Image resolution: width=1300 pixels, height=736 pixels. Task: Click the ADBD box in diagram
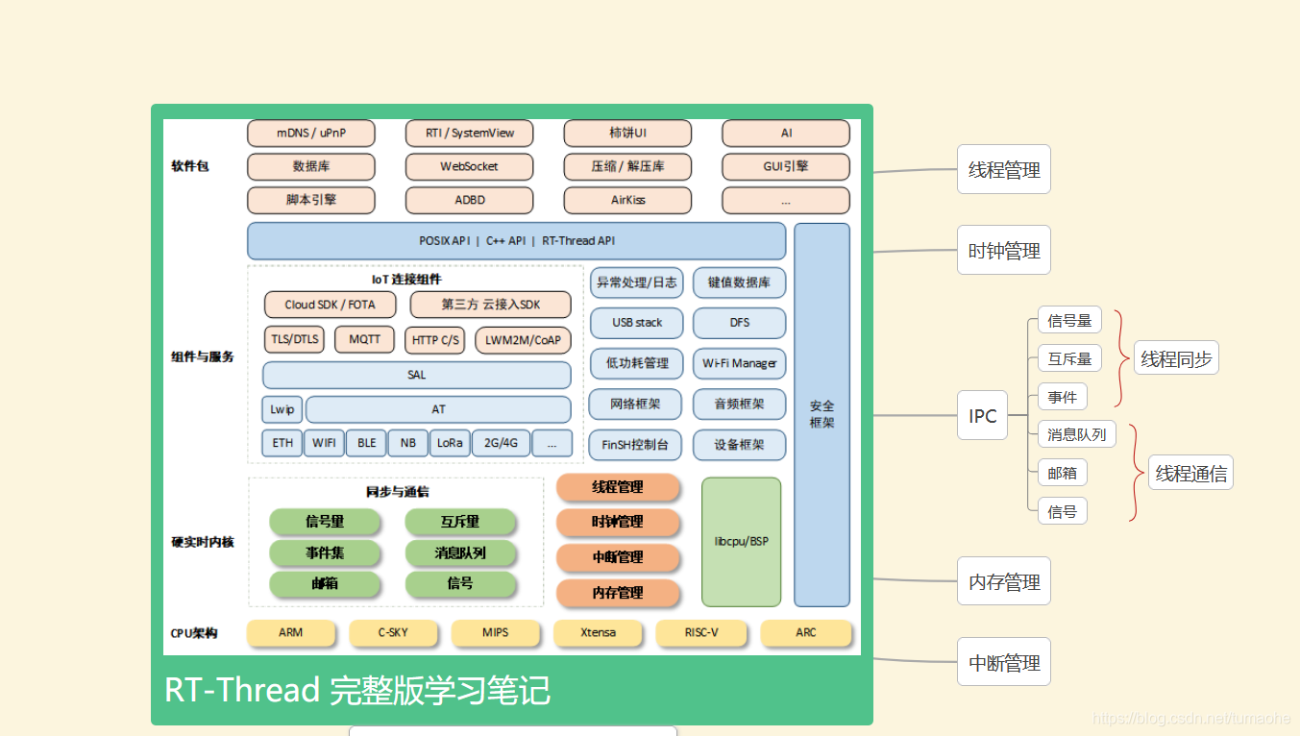coord(469,200)
